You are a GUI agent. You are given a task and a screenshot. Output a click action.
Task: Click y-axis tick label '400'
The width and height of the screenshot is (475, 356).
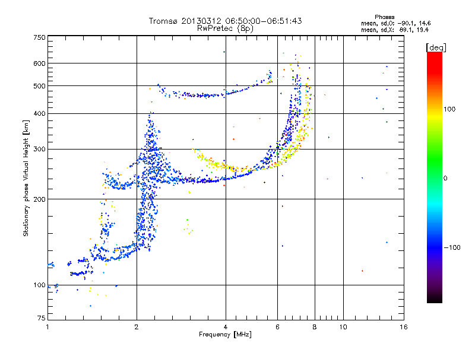[x=40, y=113]
